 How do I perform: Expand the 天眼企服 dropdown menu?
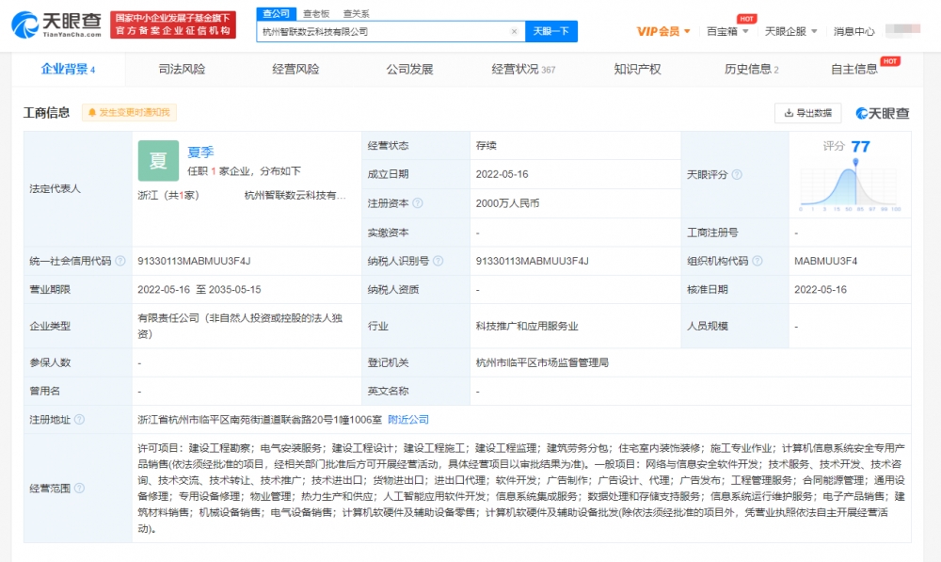(790, 31)
